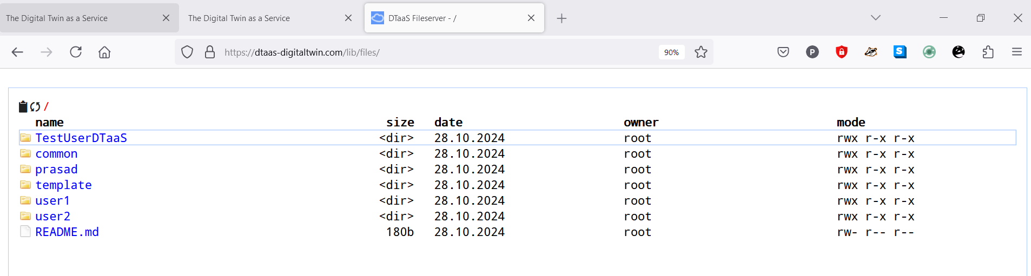Click the refresh arrows icon beside the root path
The width and height of the screenshot is (1031, 276).
pyautogui.click(x=35, y=106)
